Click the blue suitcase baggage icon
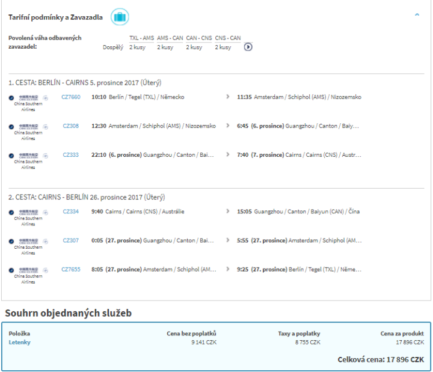The height and width of the screenshot is (372, 433). (x=120, y=17)
